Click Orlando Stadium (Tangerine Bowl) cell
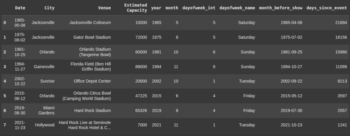Viewport: 350px width, 136px height. click(95, 52)
